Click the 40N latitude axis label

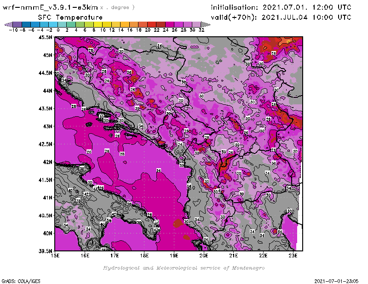(x=47, y=233)
